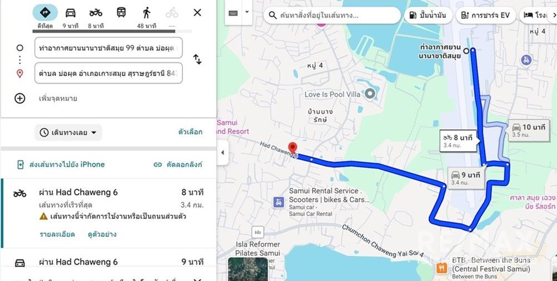Close the directions panel
Screen dimensions: 557x281
point(197,13)
